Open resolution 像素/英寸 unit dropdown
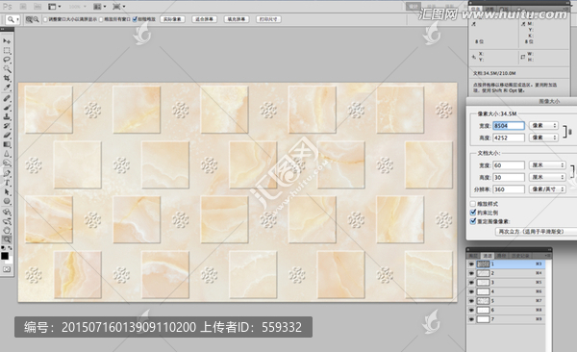577x352 pixels. click(547, 189)
